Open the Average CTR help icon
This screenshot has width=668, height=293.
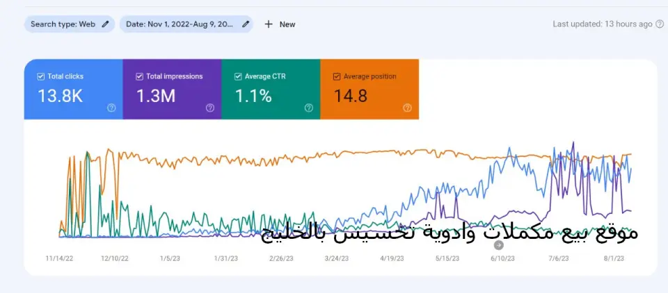(x=309, y=108)
